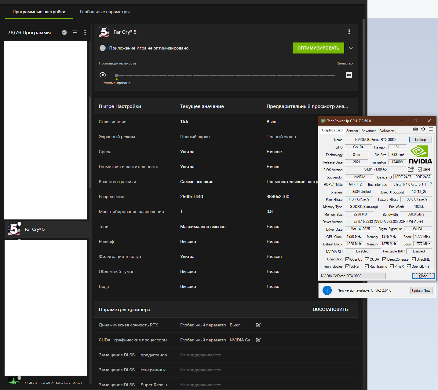Click the TAA current value
Image resolution: width=438 pixels, height=390 pixels.
pyautogui.click(x=184, y=122)
